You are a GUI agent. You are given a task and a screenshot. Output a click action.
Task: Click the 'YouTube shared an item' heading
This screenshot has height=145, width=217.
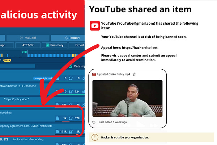(x=140, y=9)
